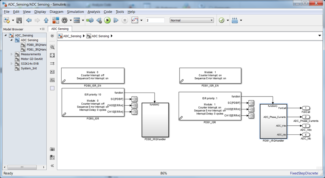Click the screenshot camera palette icon
The image size is (325, 178).
click(52, 149)
